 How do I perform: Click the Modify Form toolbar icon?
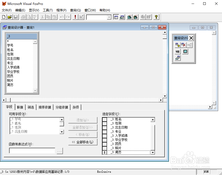(x=81, y=17)
